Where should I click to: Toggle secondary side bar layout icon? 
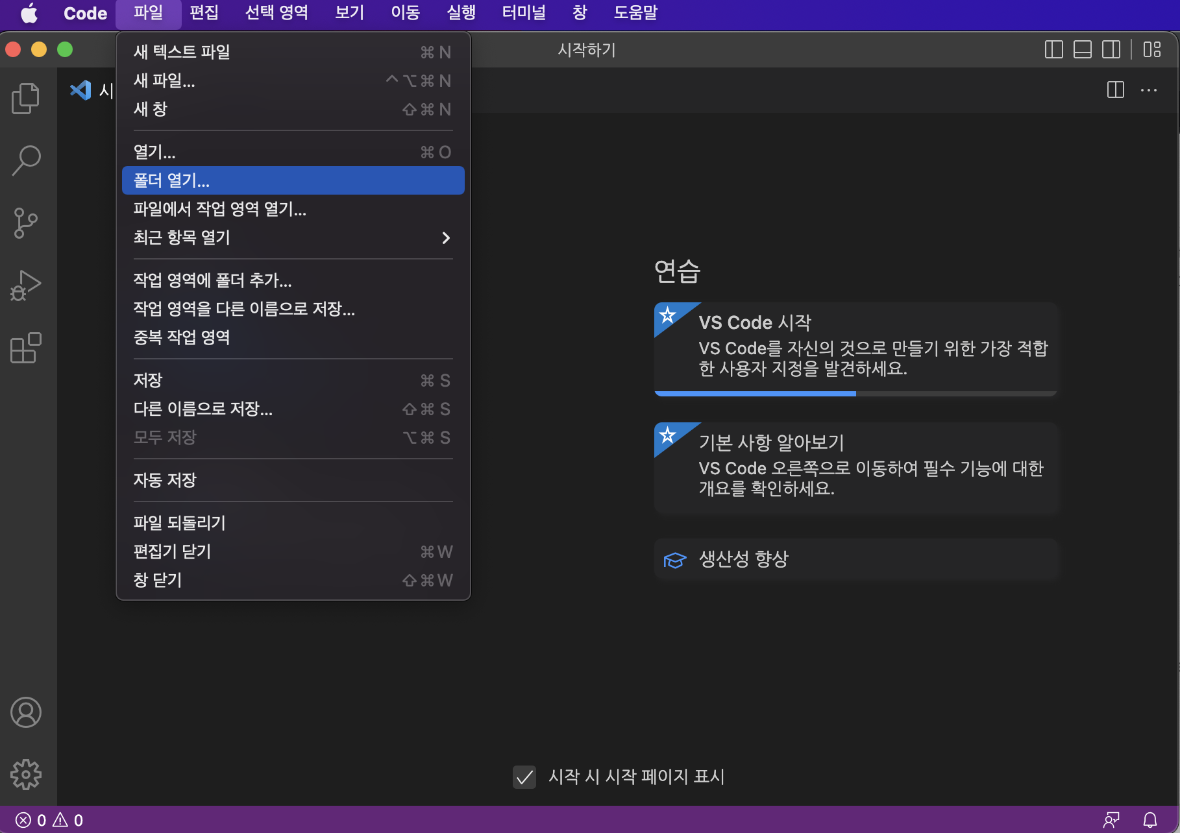point(1111,50)
